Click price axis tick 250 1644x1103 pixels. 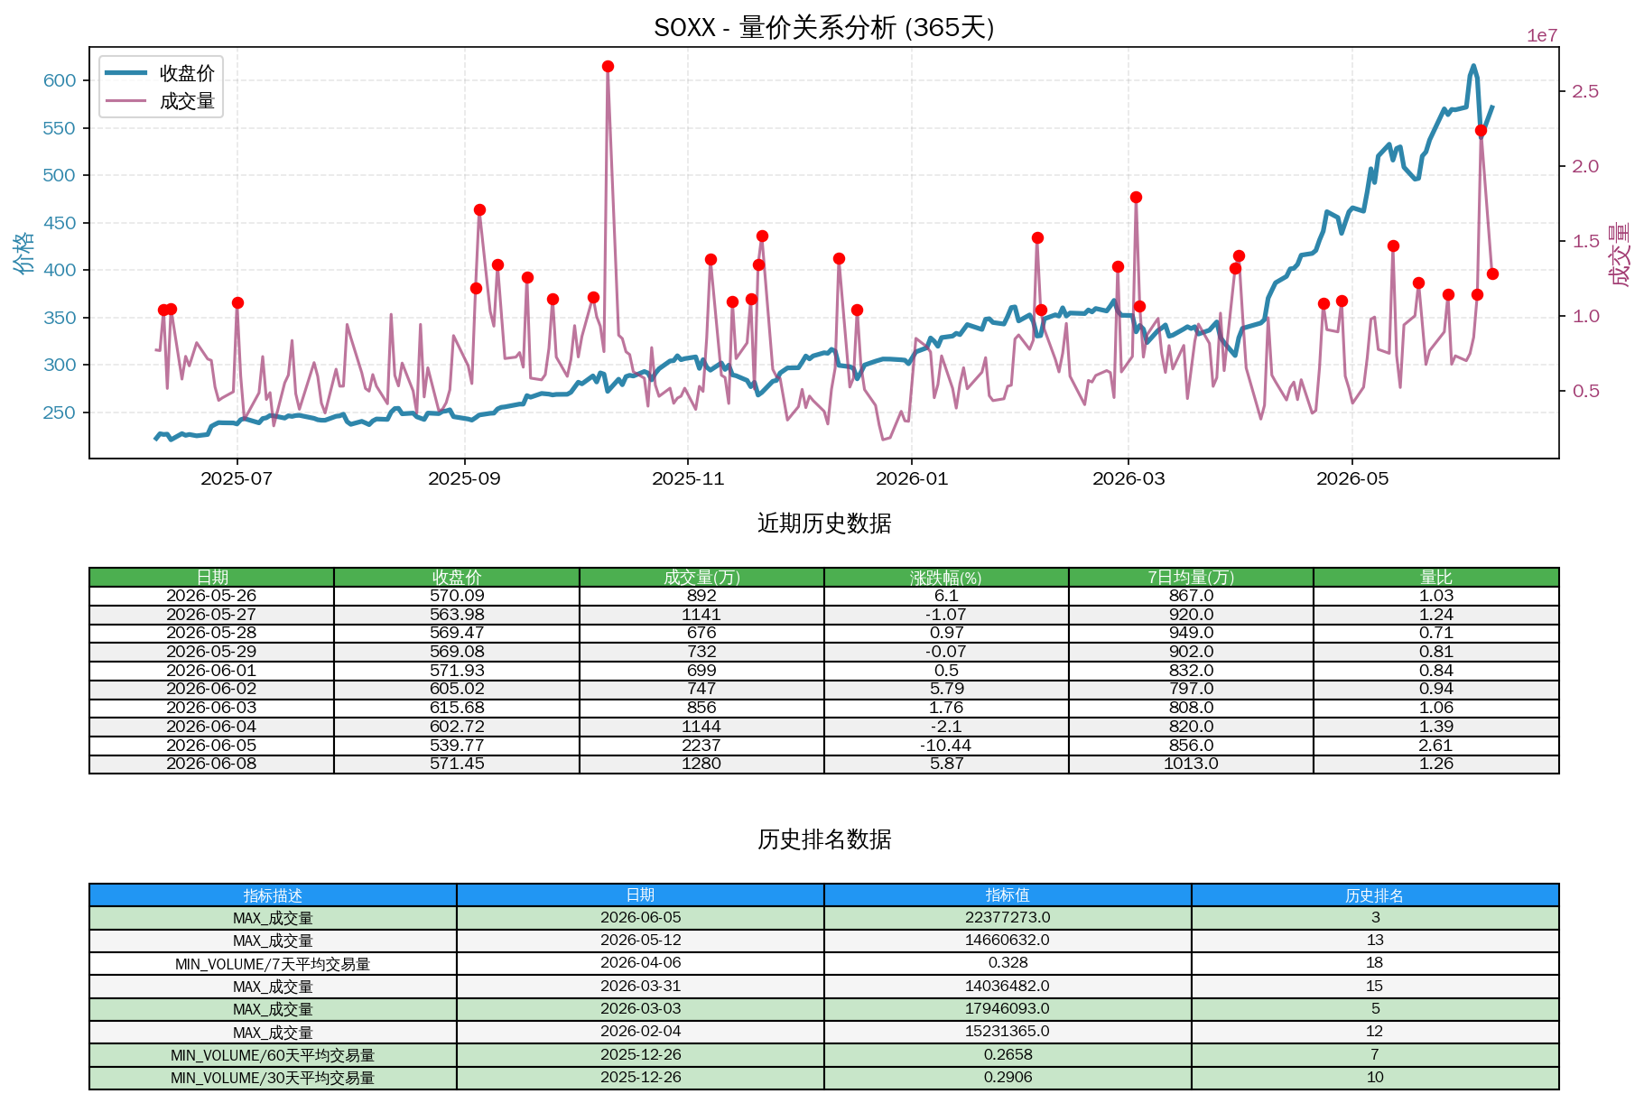pos(60,412)
